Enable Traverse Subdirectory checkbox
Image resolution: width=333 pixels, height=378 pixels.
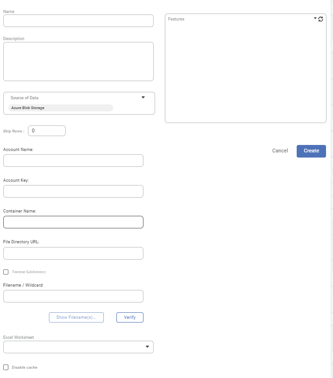point(6,272)
